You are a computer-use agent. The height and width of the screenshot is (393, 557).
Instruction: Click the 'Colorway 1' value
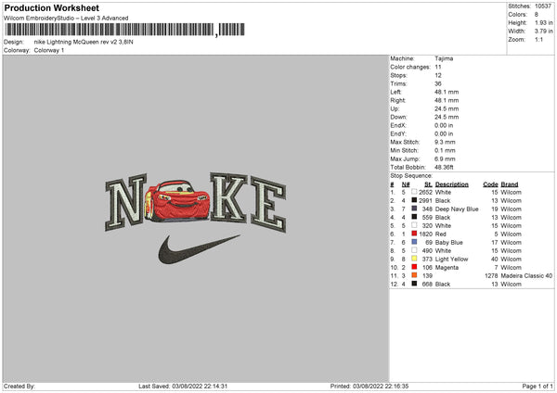[x=49, y=50]
